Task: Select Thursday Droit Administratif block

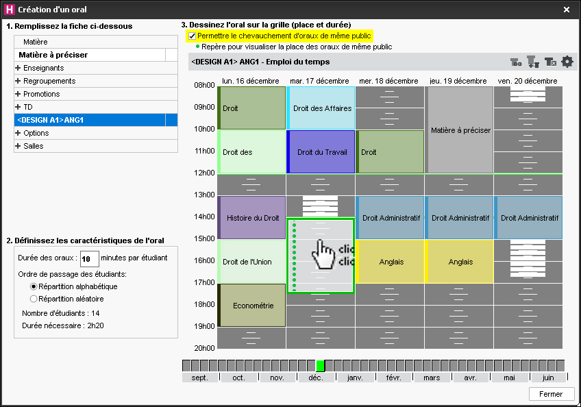Action: (459, 218)
